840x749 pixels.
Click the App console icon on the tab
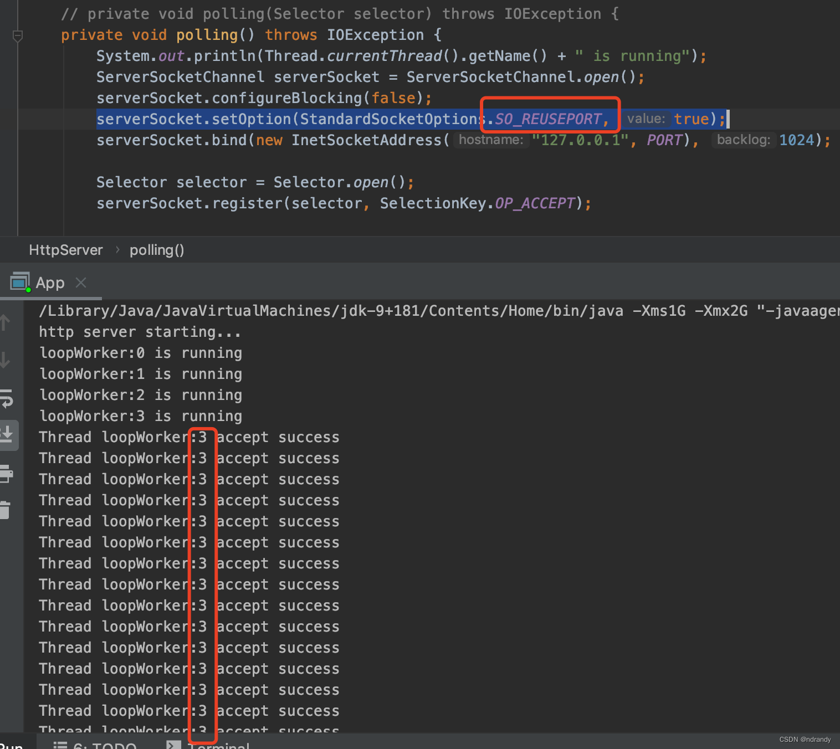click(x=20, y=281)
